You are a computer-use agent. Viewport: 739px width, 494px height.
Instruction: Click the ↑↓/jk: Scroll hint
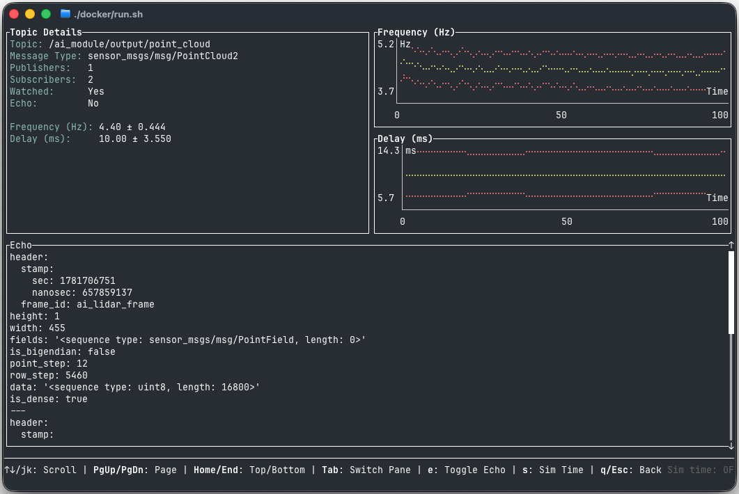40,470
